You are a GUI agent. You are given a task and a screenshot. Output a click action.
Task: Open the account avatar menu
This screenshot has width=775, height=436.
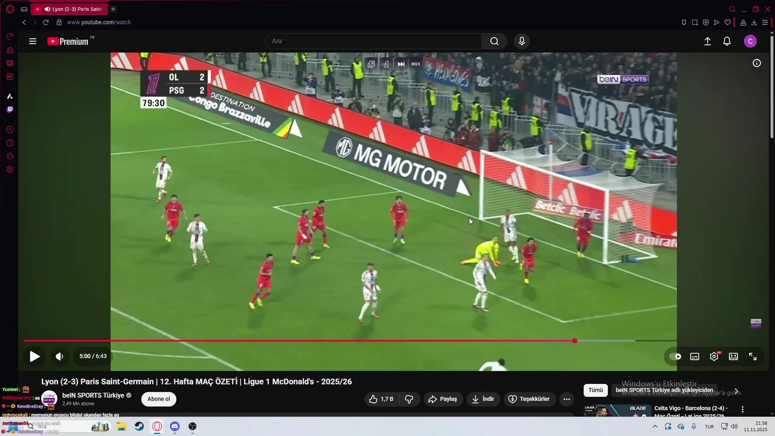point(750,41)
